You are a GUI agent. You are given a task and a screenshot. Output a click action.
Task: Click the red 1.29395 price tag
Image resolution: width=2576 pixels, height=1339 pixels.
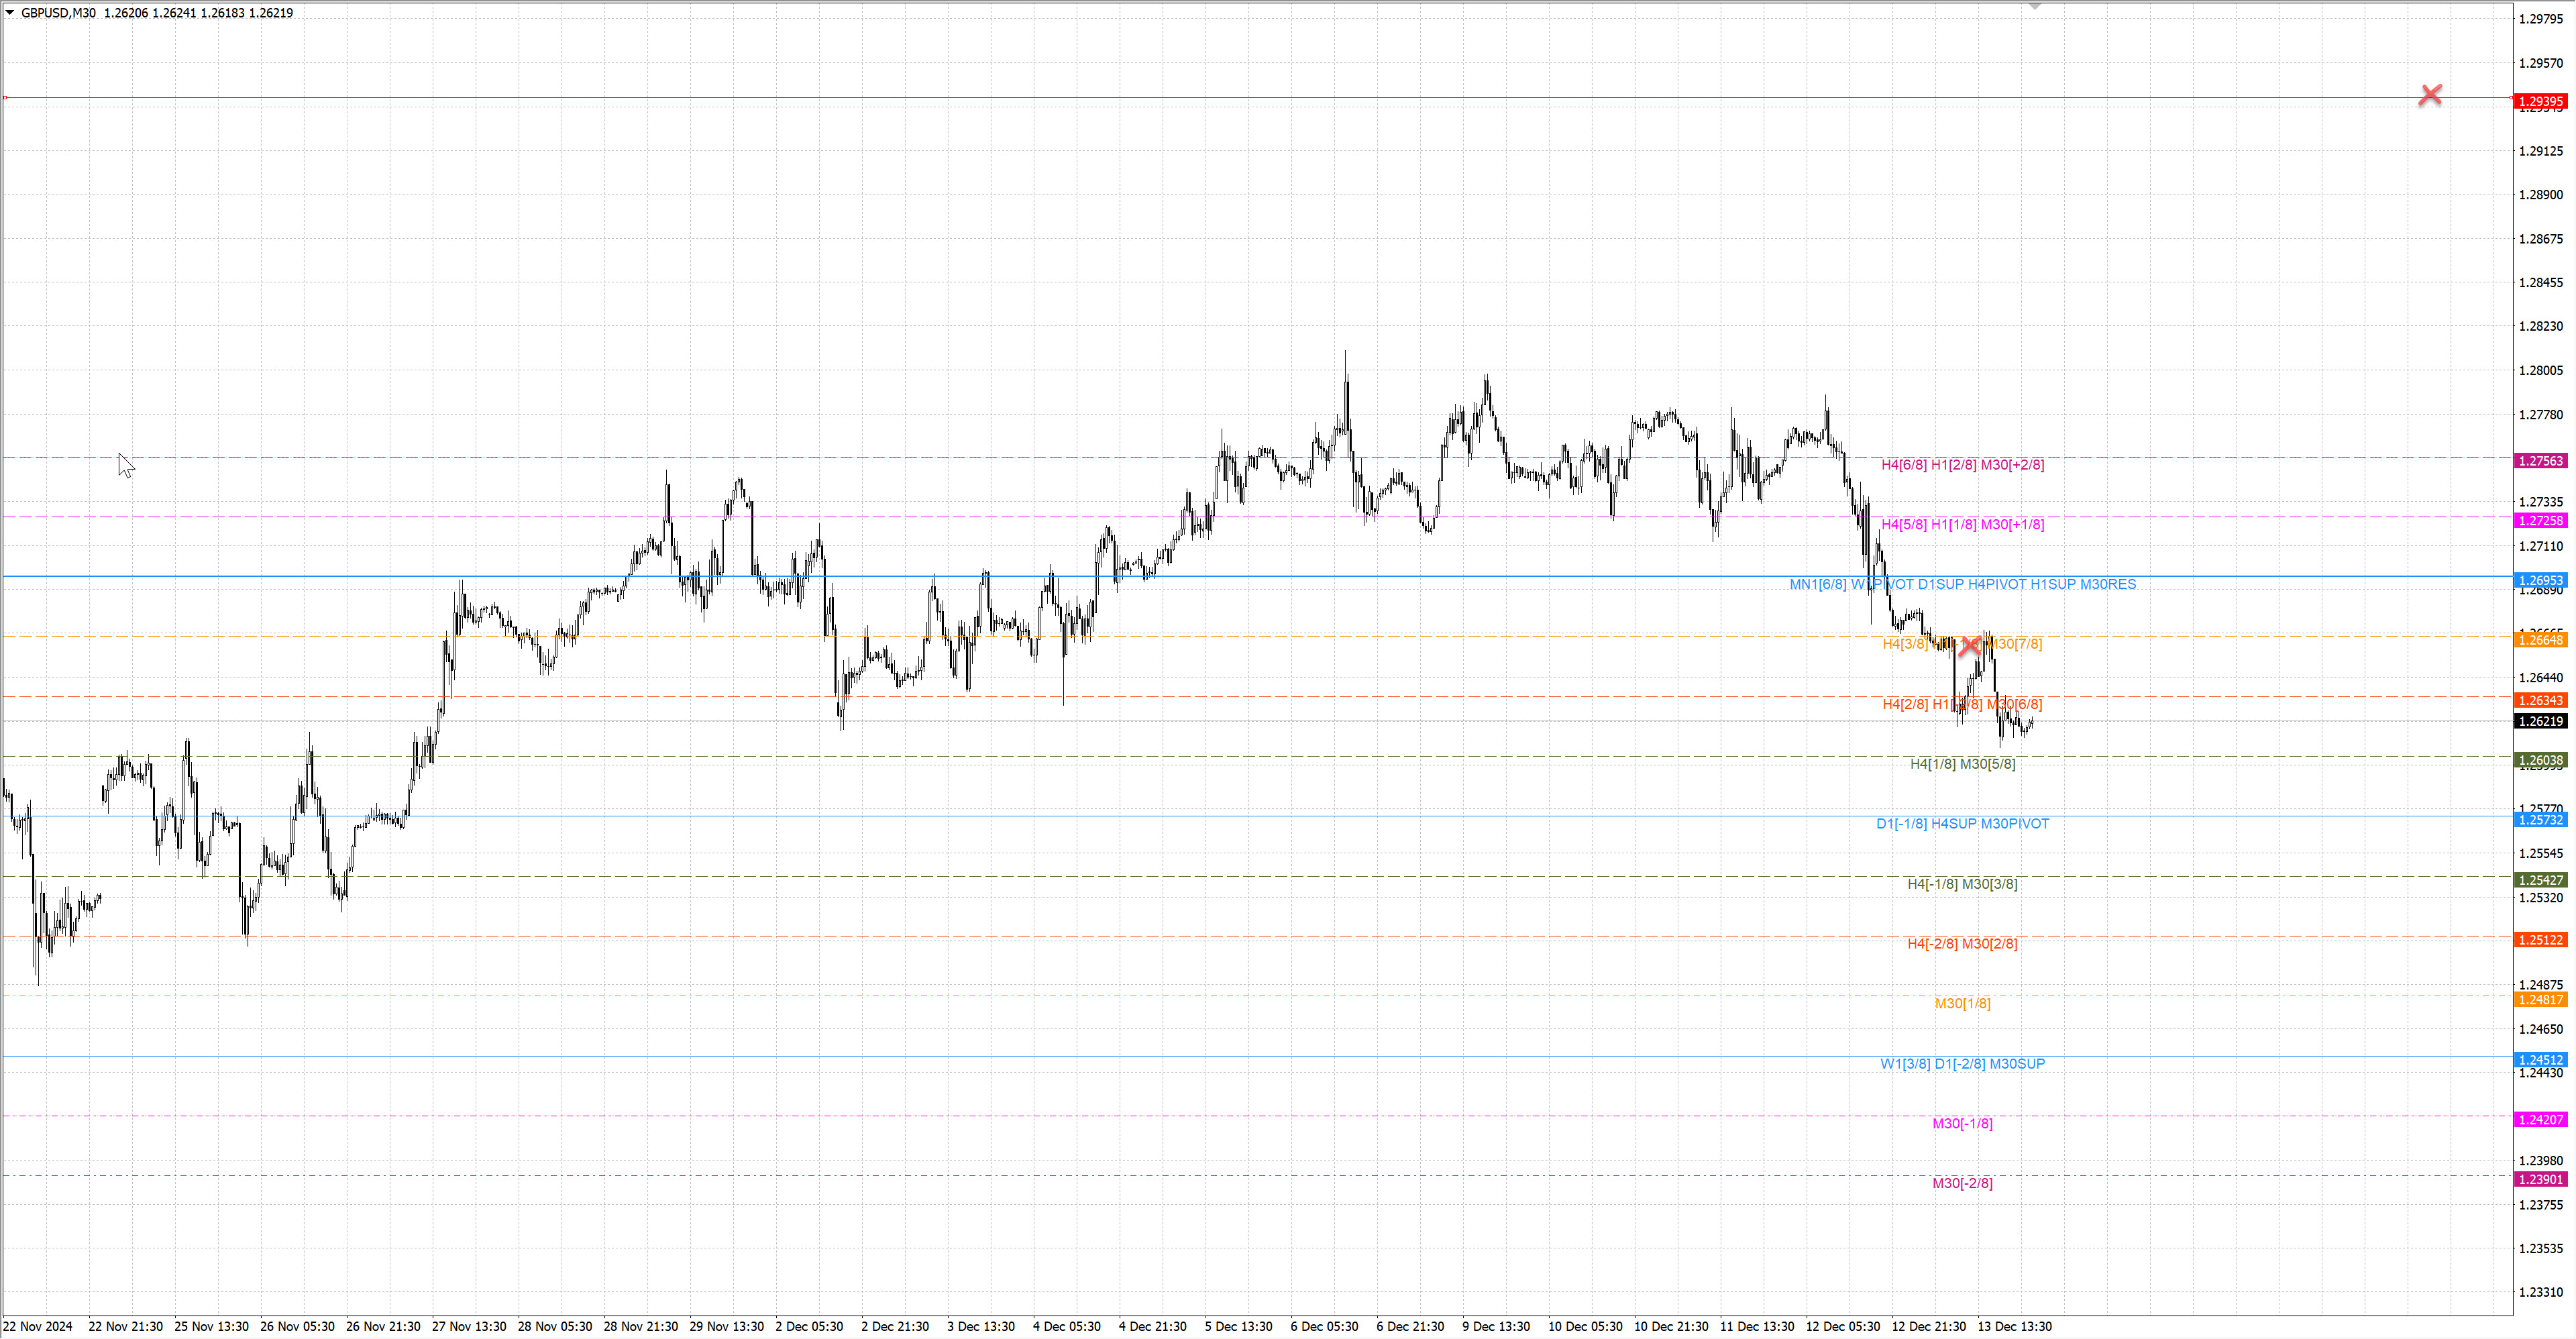[x=2540, y=102]
